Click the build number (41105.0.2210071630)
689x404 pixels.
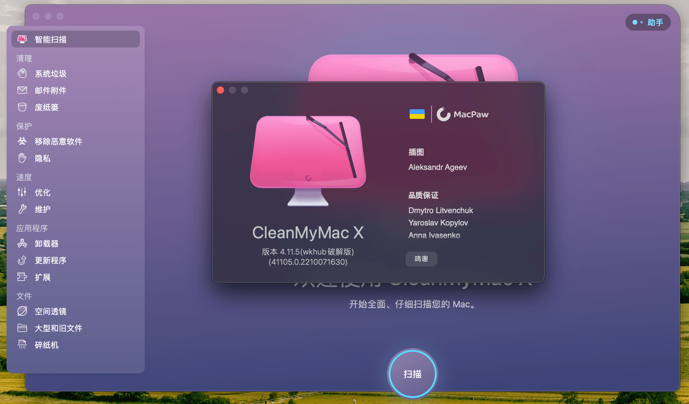[x=308, y=262]
